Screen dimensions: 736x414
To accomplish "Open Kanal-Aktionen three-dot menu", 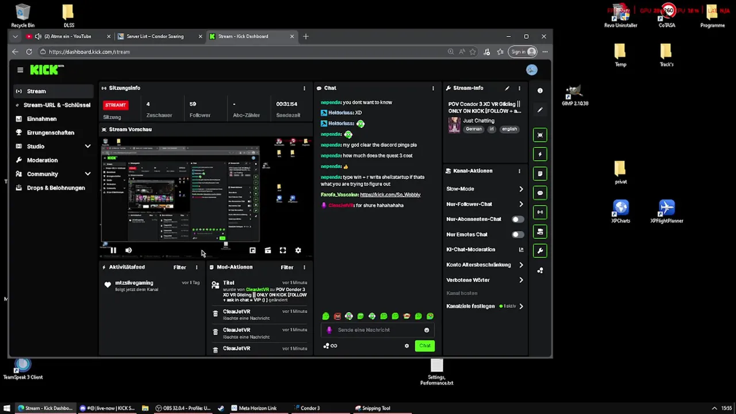I will pyautogui.click(x=519, y=171).
